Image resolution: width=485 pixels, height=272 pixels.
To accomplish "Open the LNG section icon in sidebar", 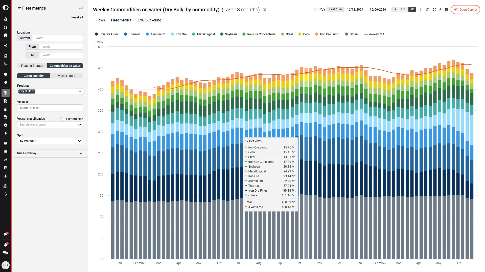I will click(x=6, y=117).
